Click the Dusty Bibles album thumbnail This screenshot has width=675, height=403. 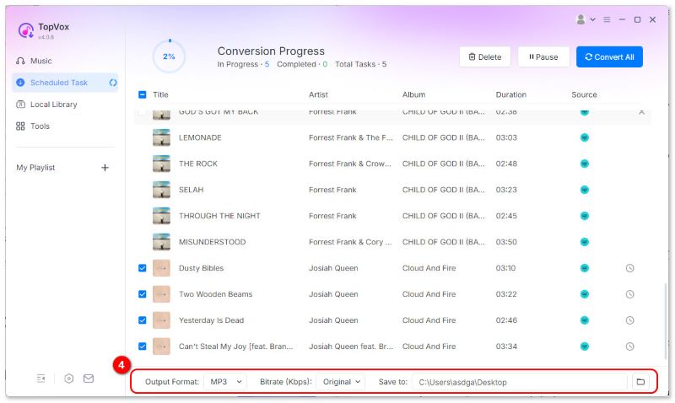(161, 268)
